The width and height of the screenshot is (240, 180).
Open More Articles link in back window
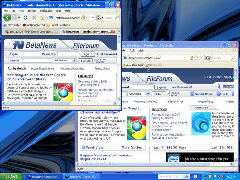click(x=133, y=147)
